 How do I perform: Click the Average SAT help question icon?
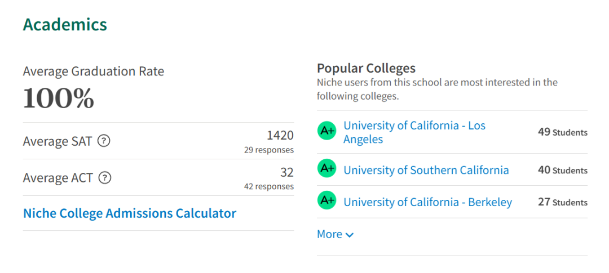point(104,141)
